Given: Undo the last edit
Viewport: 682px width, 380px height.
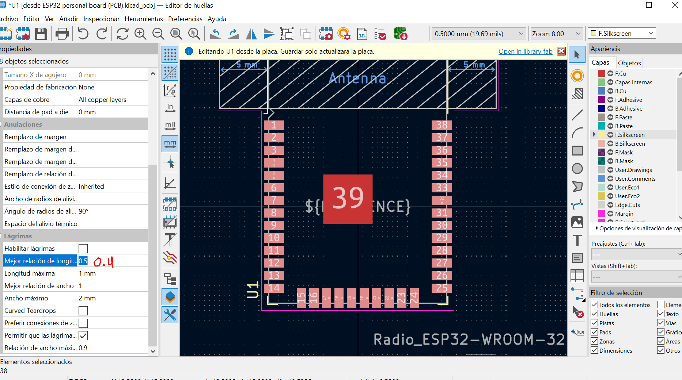Looking at the screenshot, I should pyautogui.click(x=83, y=34).
